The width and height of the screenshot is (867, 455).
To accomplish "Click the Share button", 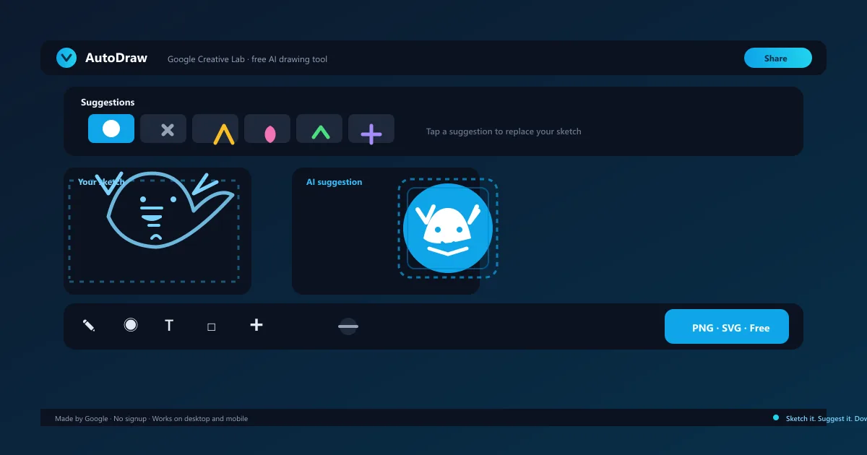I will tap(778, 58).
